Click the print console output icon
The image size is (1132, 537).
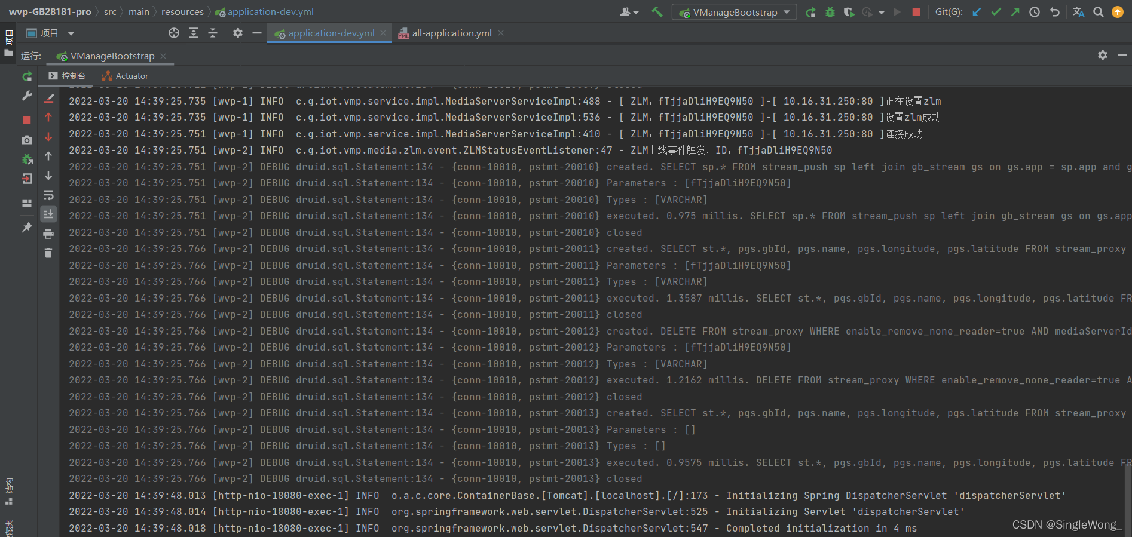click(x=49, y=234)
